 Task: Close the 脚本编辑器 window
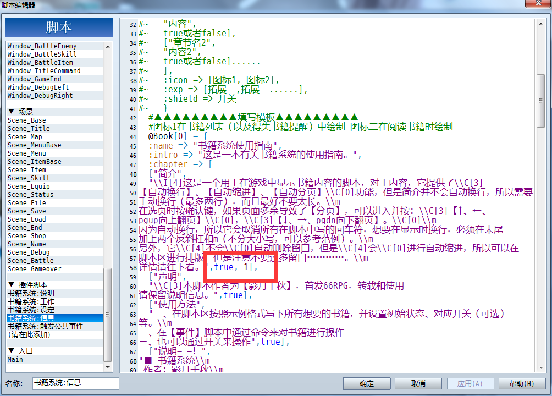(538, 3)
